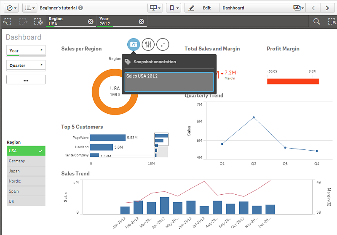Click the snapshot camera icon
337x235 pixels.
[x=134, y=44]
